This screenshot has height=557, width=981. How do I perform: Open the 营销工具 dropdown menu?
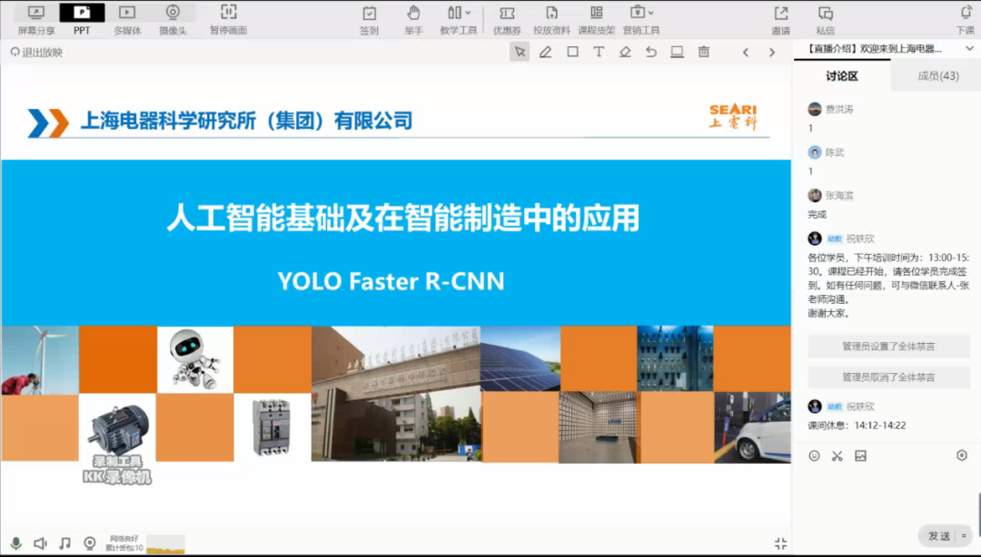[640, 18]
